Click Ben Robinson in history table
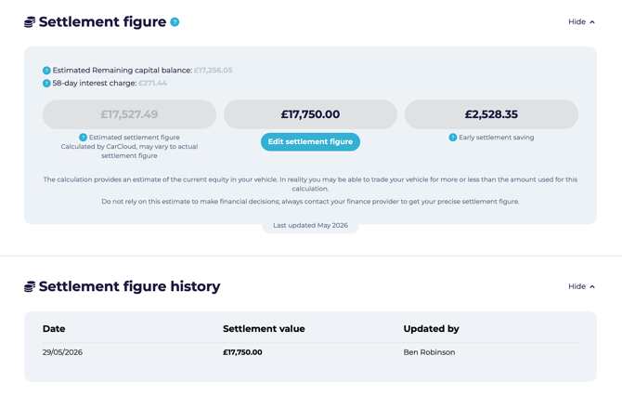The image size is (622, 396). (429, 352)
